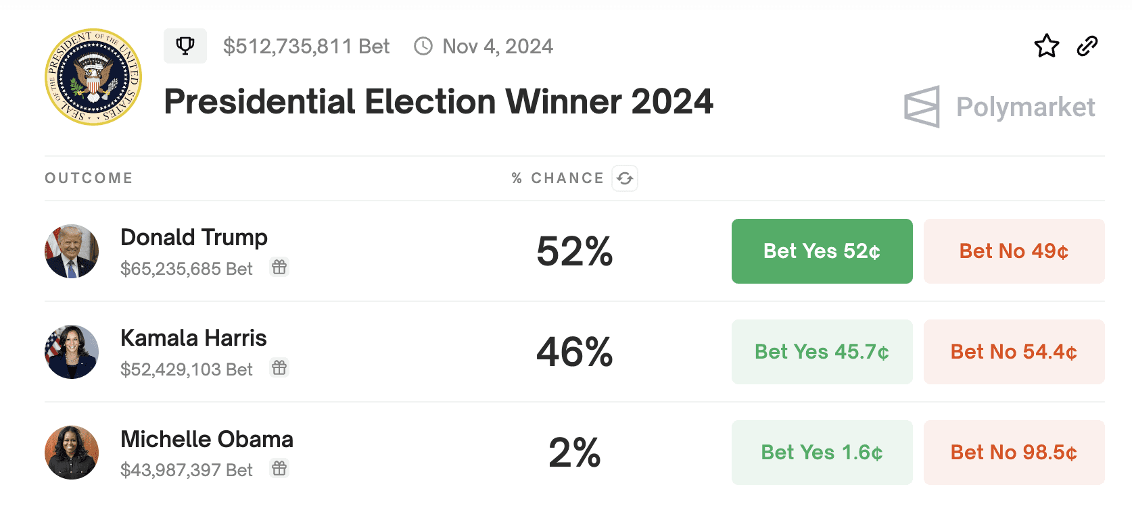1132x516 pixels.
Task: Click the gift icon beside Donald Trump
Action: tap(279, 267)
